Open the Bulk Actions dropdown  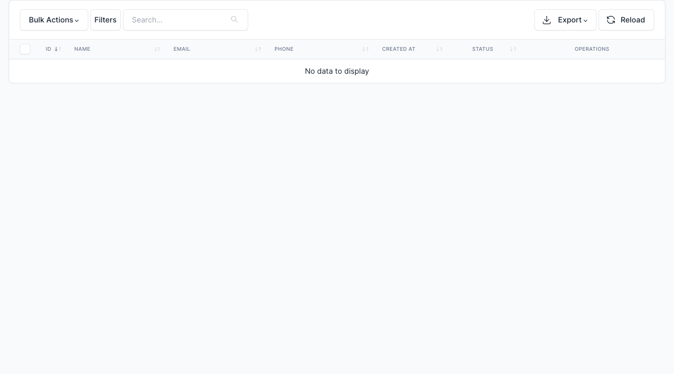[x=54, y=20]
